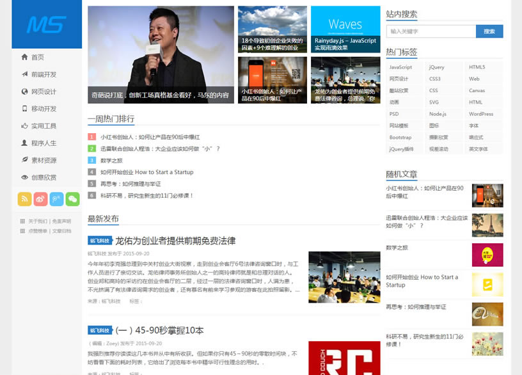Click the 铭飞科技 badge on the 45-90秒 article
This screenshot has width=522, height=375.
(100, 330)
